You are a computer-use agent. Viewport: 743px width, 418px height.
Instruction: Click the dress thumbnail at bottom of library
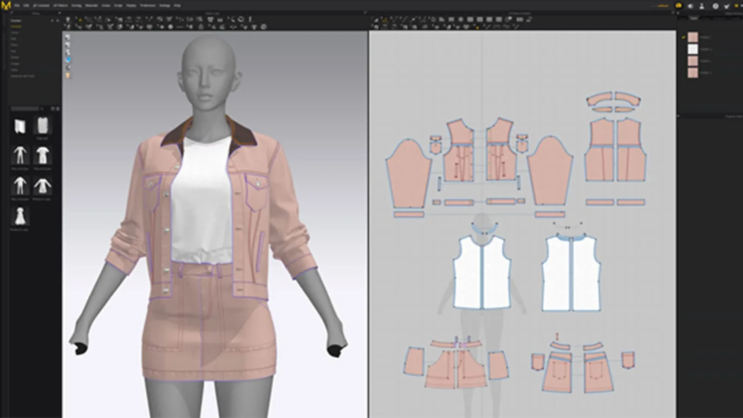point(20,216)
